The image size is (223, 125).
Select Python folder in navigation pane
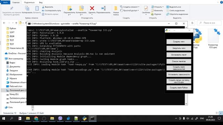pyautogui.click(x=13, y=28)
